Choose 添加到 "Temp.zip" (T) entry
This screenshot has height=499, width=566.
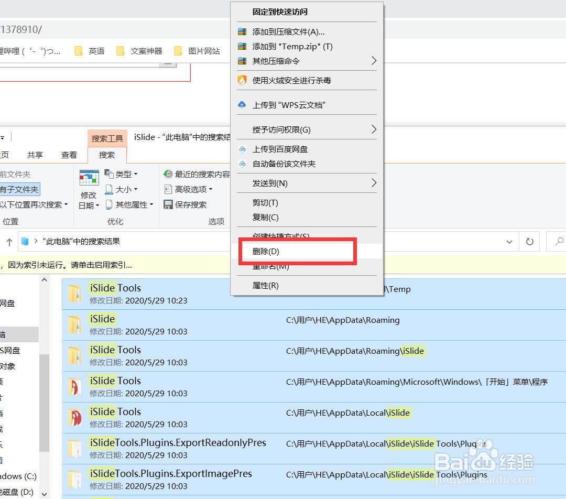pos(307,46)
